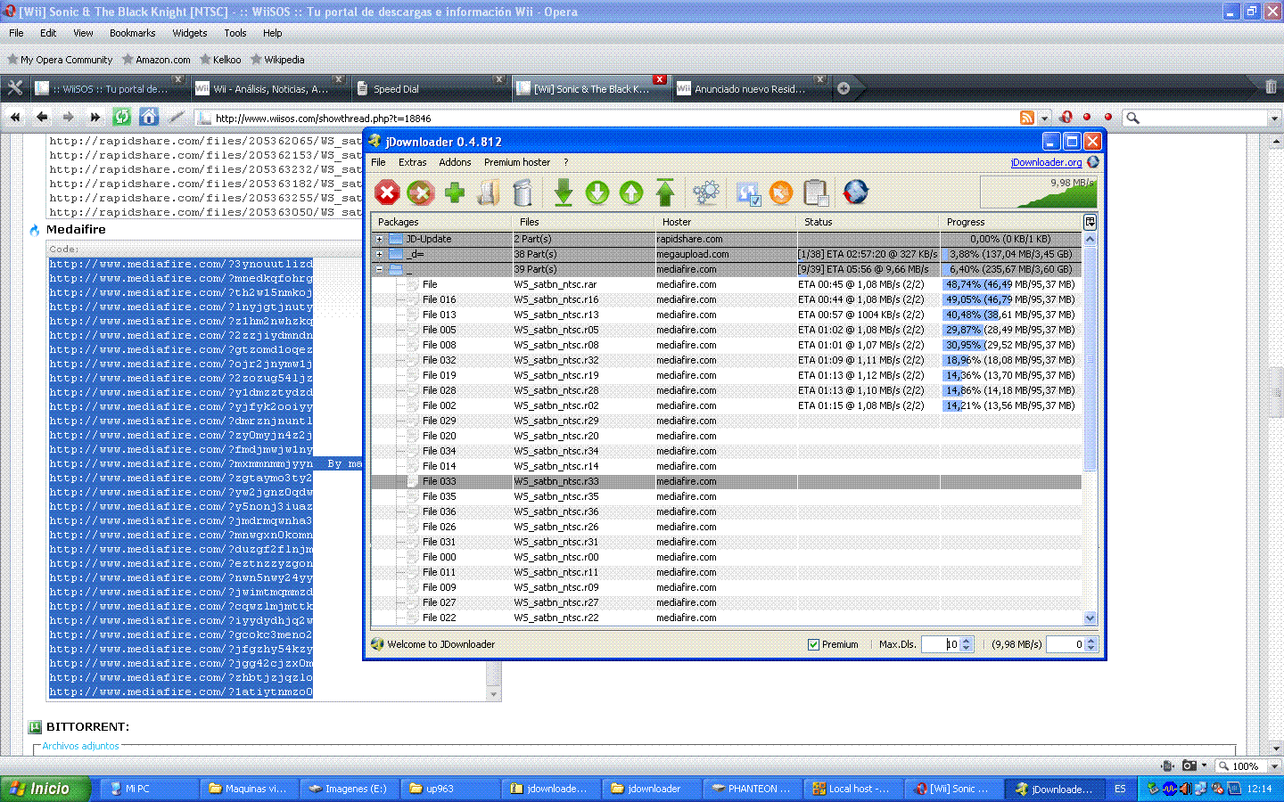Click Hoster column header
Viewport: 1284px width, 802px height.
point(725,222)
